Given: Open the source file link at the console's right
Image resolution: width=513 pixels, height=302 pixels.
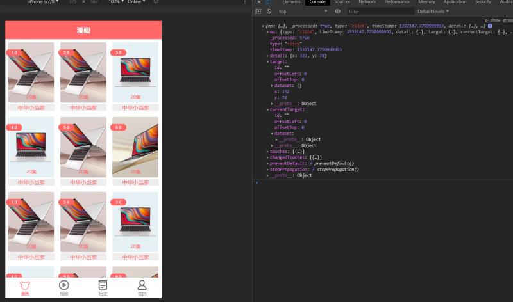Looking at the screenshot, I should pos(499,20).
